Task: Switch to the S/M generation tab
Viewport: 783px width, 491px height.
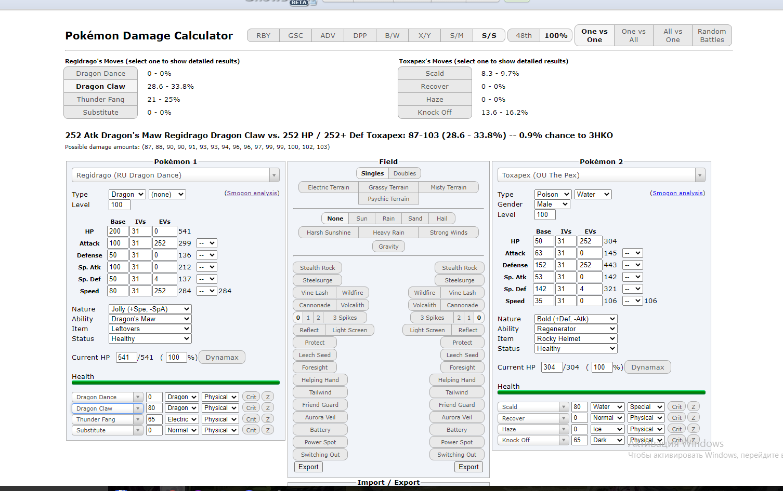Action: (x=456, y=35)
